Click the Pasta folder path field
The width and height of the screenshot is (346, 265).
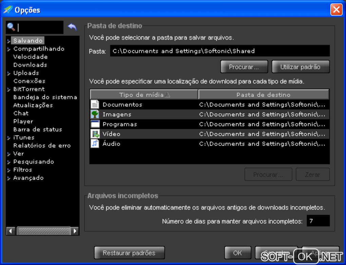point(220,51)
